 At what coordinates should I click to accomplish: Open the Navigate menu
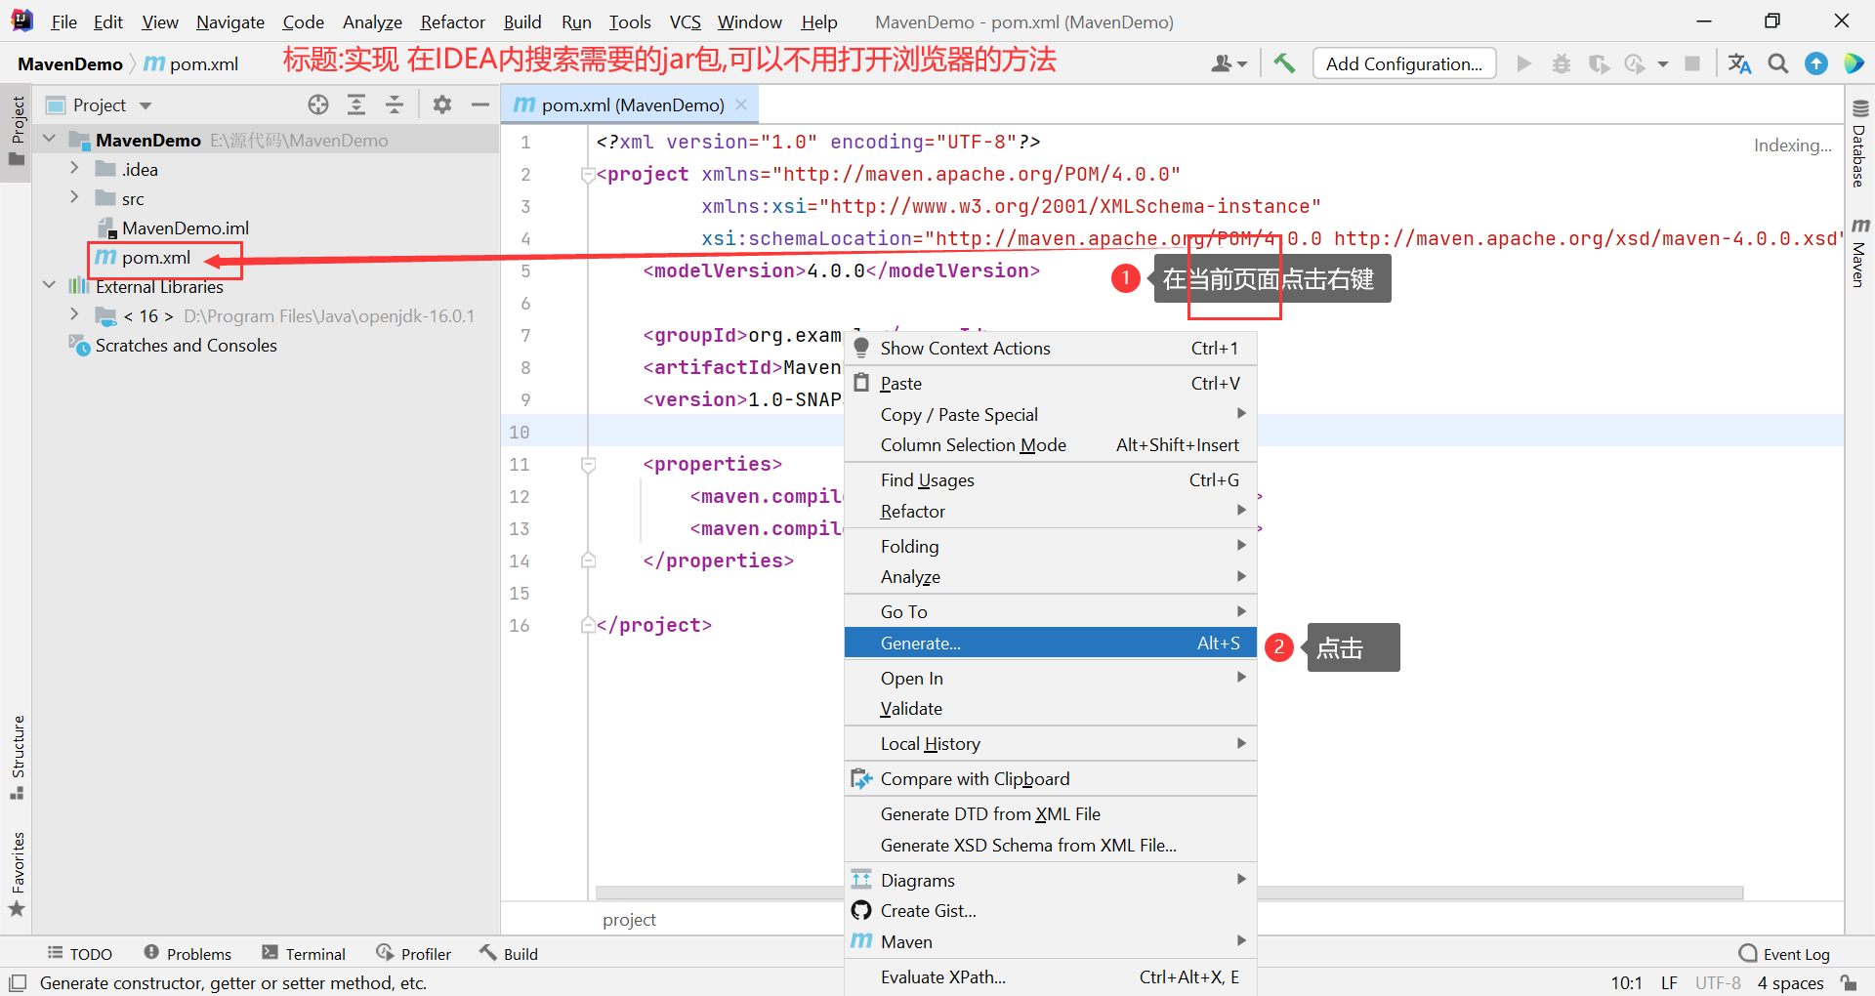[x=230, y=21]
